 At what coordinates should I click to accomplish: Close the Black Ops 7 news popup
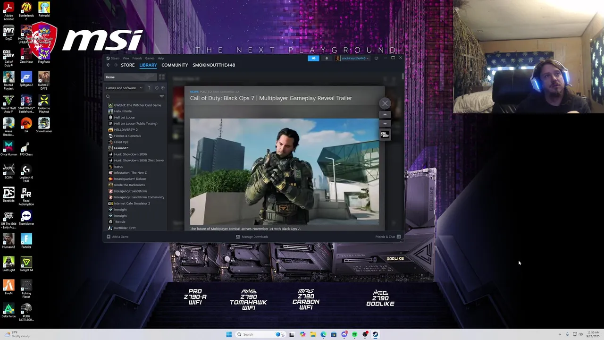coord(385,103)
